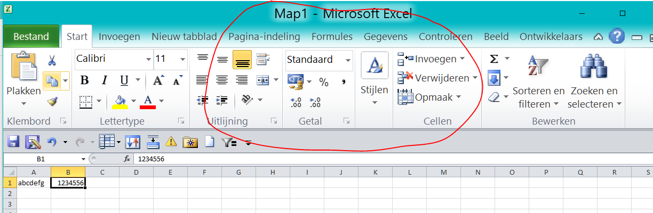This screenshot has width=653, height=213.
Task: Click the fx insert function button
Action: click(x=127, y=159)
